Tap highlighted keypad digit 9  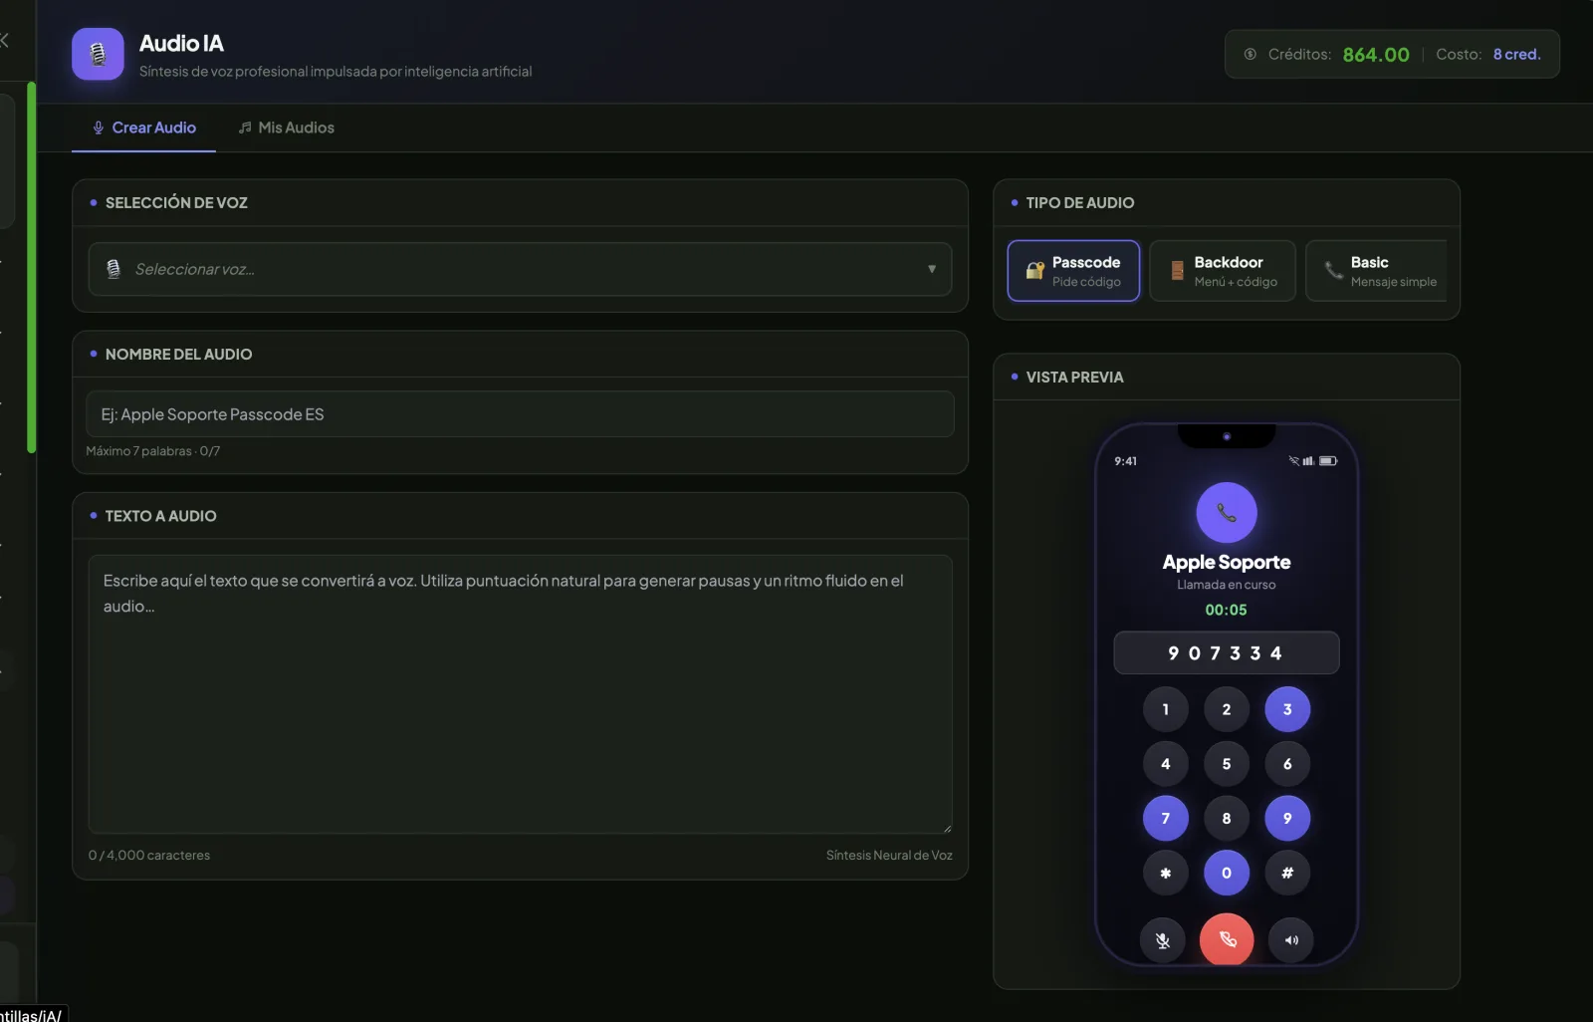click(x=1287, y=818)
